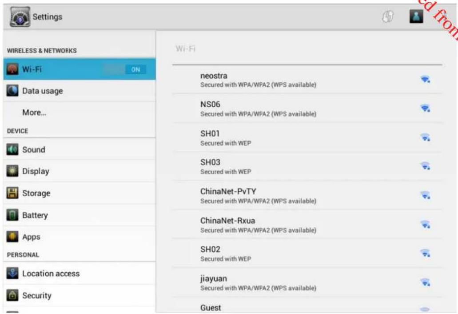458x314 pixels.
Task: Select the SH02 network
Action: click(307, 253)
